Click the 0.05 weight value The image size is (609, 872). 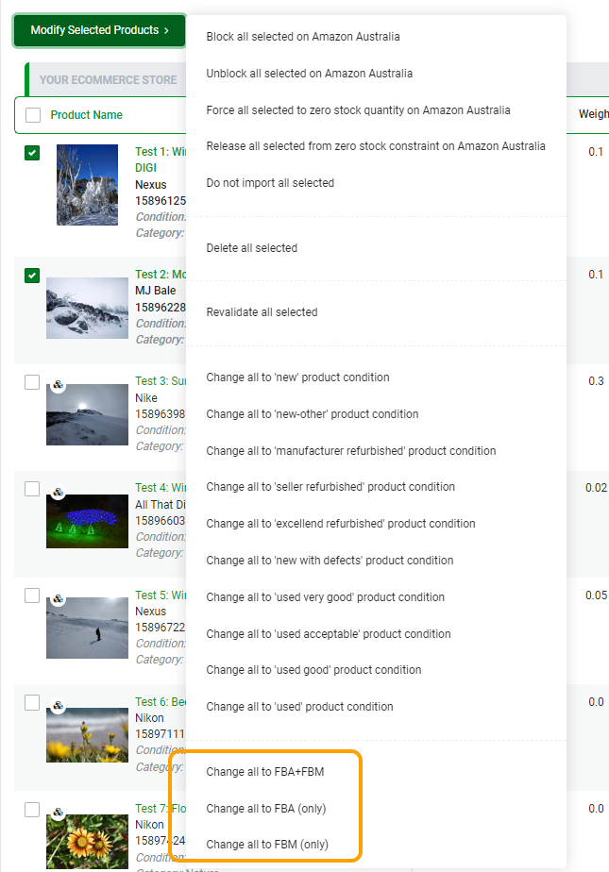(x=596, y=595)
